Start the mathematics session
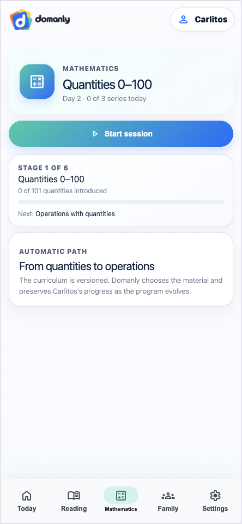The width and height of the screenshot is (242, 524). [121, 134]
